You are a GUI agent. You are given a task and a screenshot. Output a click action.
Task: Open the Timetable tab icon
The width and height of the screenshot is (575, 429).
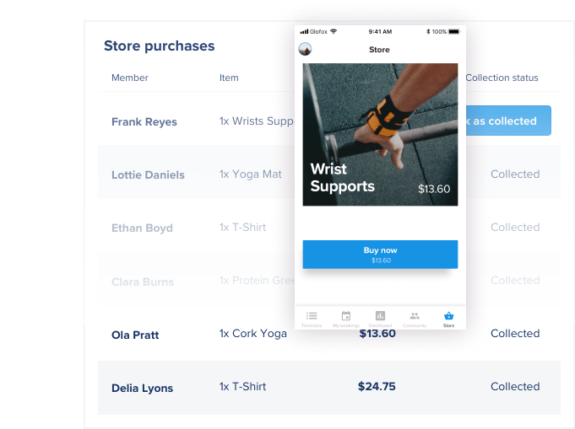(312, 316)
